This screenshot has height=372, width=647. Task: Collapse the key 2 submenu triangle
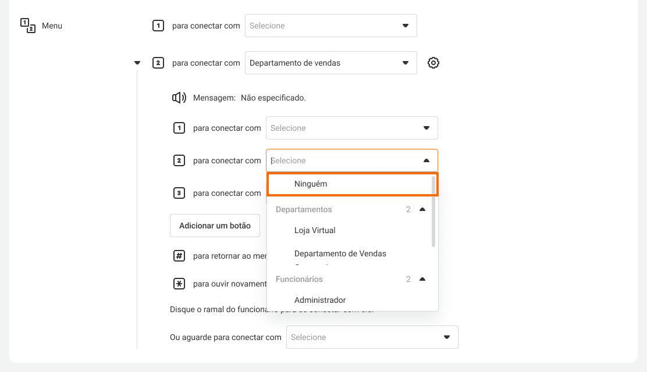[137, 63]
